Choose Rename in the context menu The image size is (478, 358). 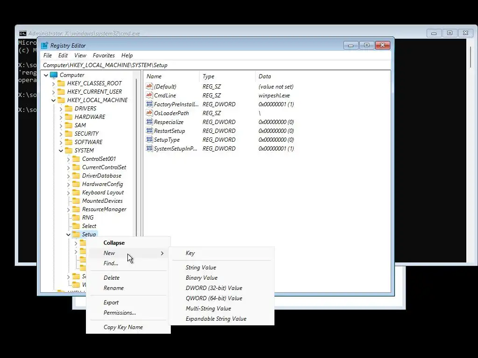pos(128,288)
